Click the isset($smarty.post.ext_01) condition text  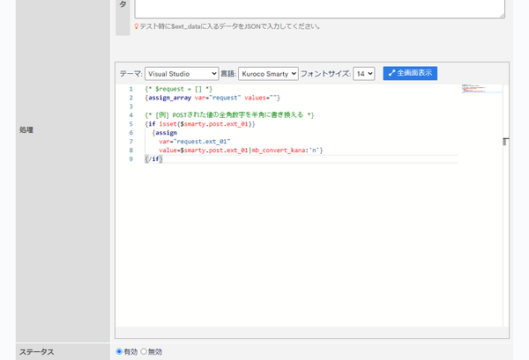[x=205, y=124]
